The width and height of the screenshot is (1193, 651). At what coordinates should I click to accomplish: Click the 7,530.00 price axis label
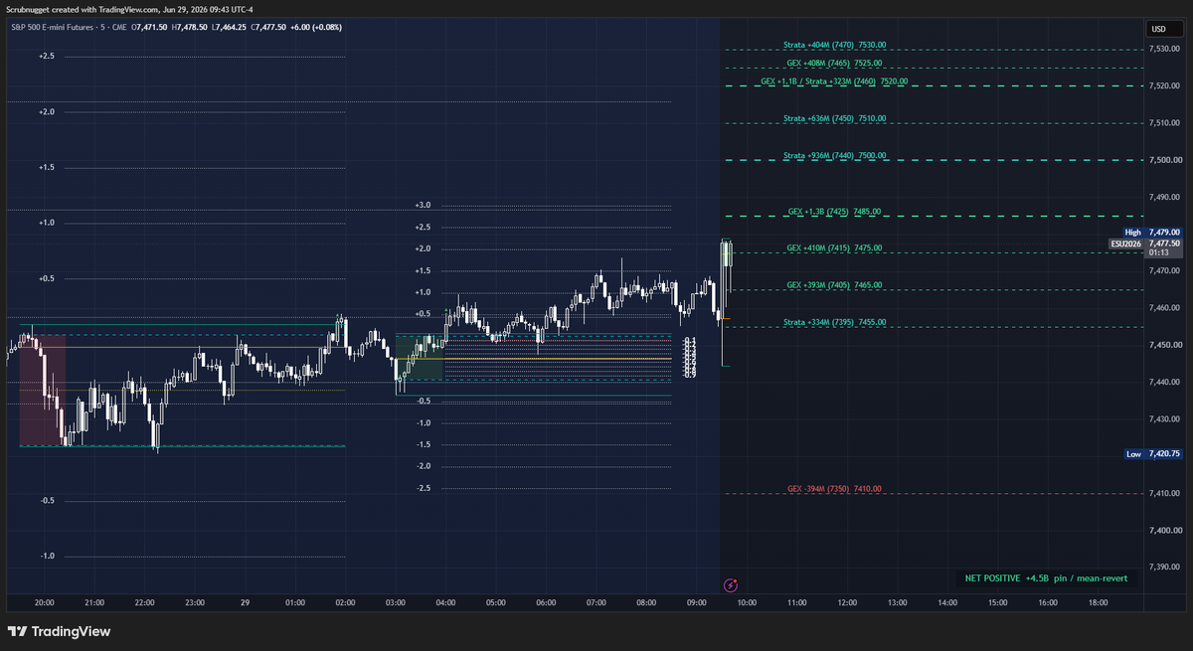point(1164,49)
